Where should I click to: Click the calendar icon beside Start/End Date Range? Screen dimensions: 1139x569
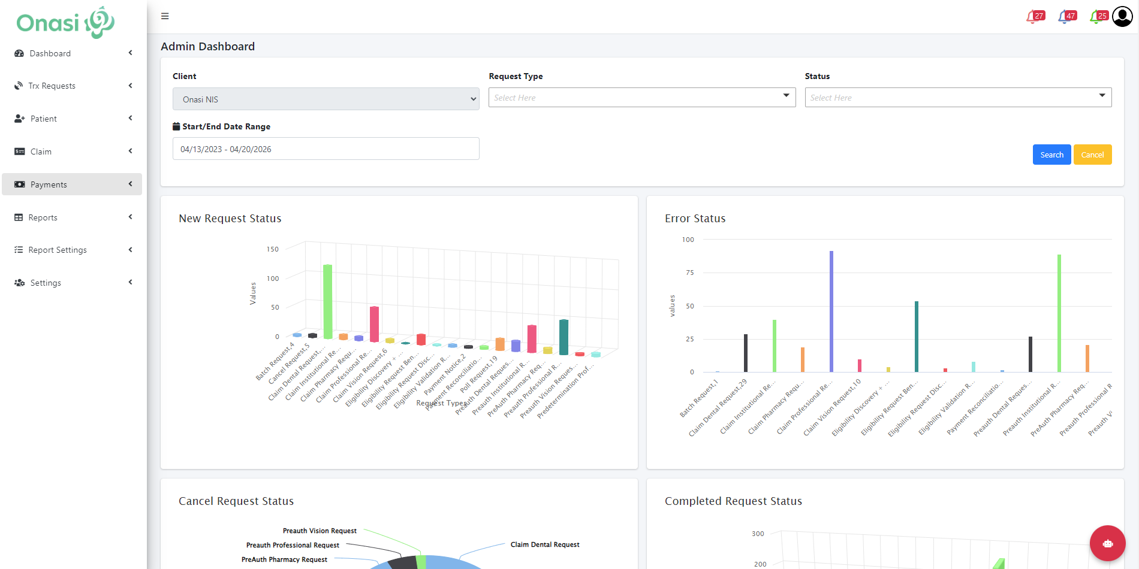point(176,126)
